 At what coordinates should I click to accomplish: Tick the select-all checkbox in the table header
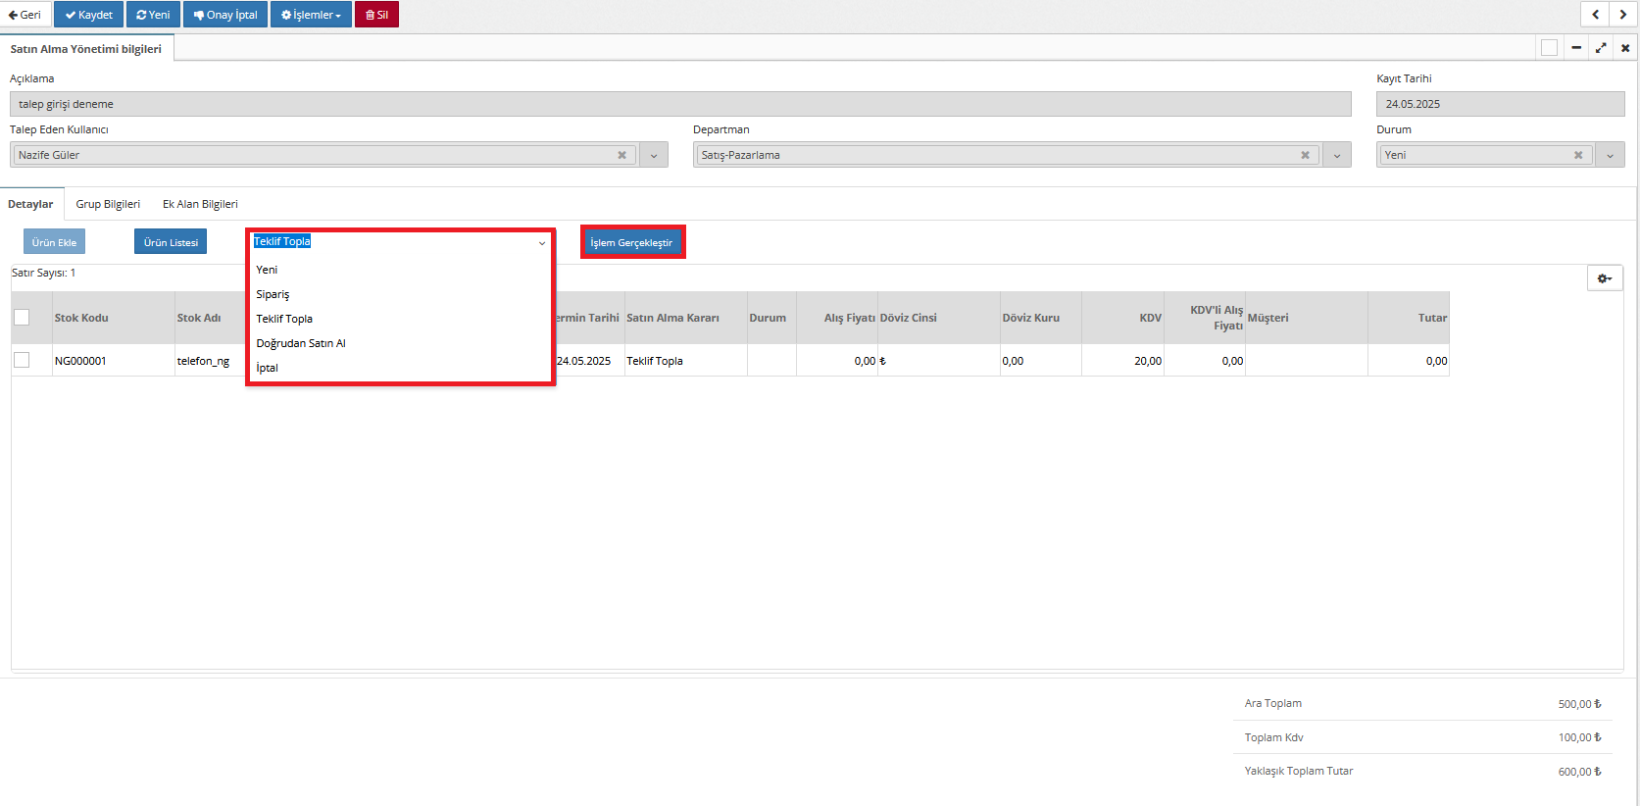pyautogui.click(x=22, y=317)
